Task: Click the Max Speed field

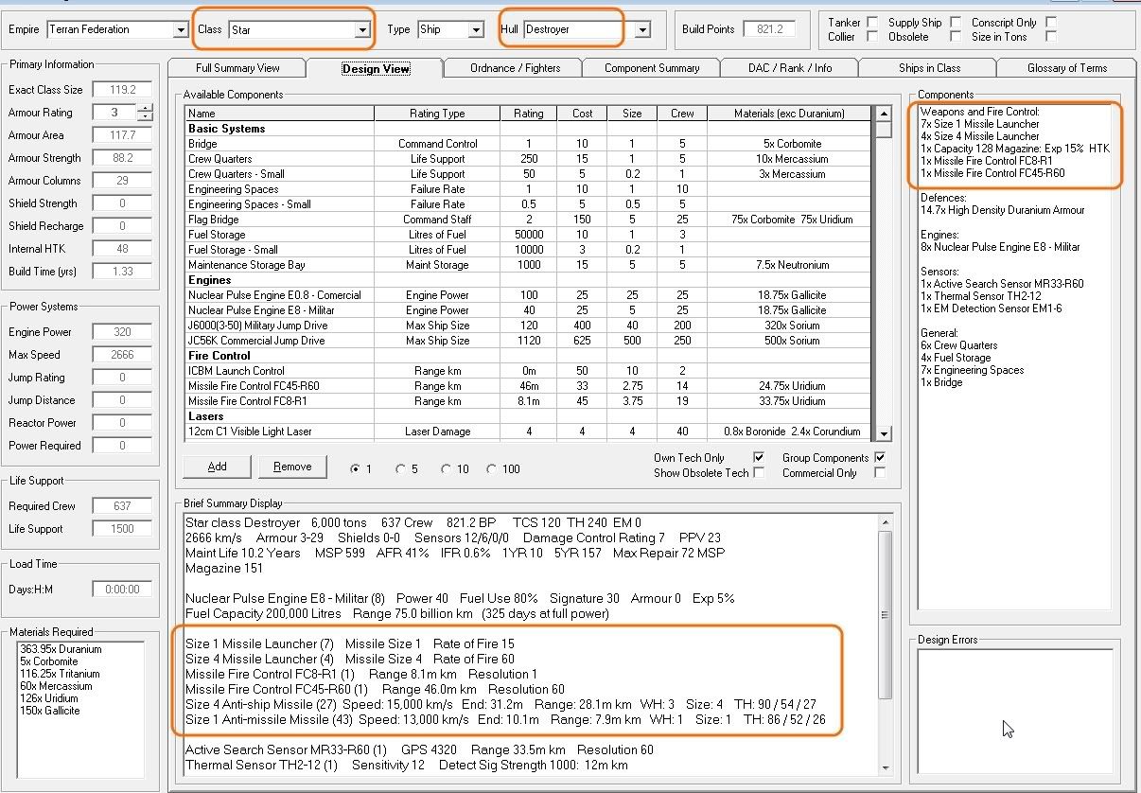Action: pos(122,355)
